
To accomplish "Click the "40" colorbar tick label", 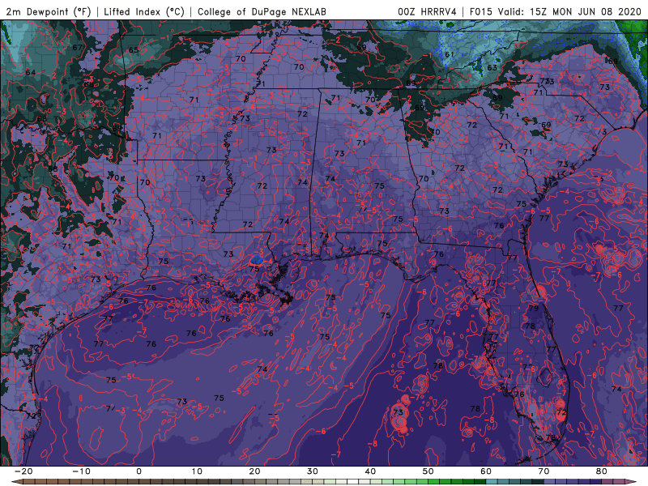I will (x=370, y=471).
